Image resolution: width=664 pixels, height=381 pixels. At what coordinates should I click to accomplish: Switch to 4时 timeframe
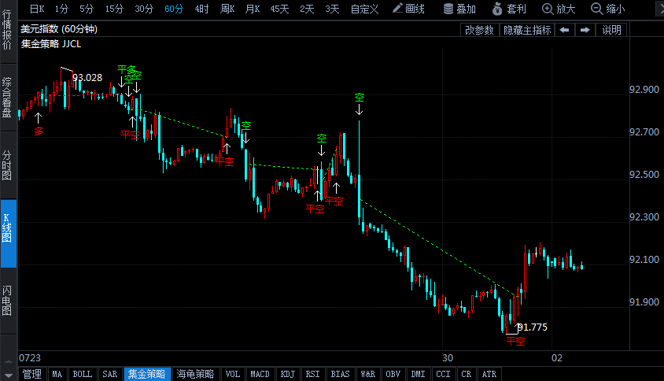(x=201, y=9)
